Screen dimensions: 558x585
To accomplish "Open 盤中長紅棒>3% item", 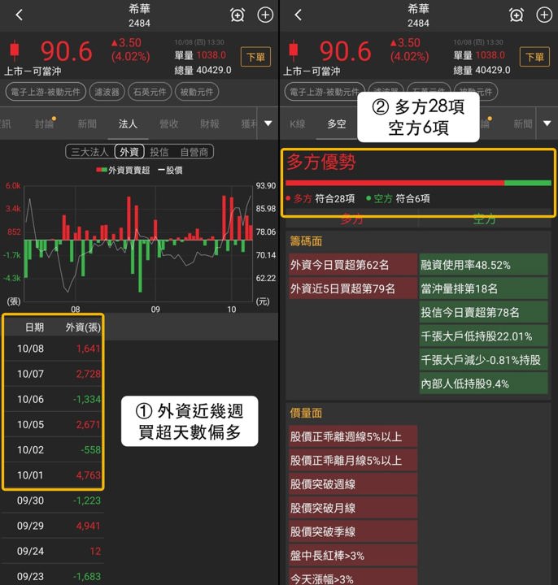I will pos(353,556).
